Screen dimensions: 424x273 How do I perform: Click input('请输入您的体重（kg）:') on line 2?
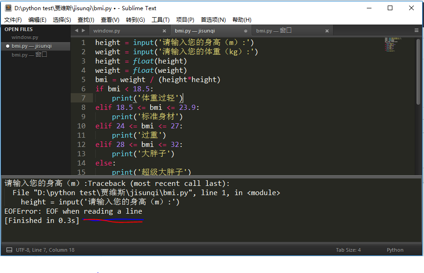196,52
